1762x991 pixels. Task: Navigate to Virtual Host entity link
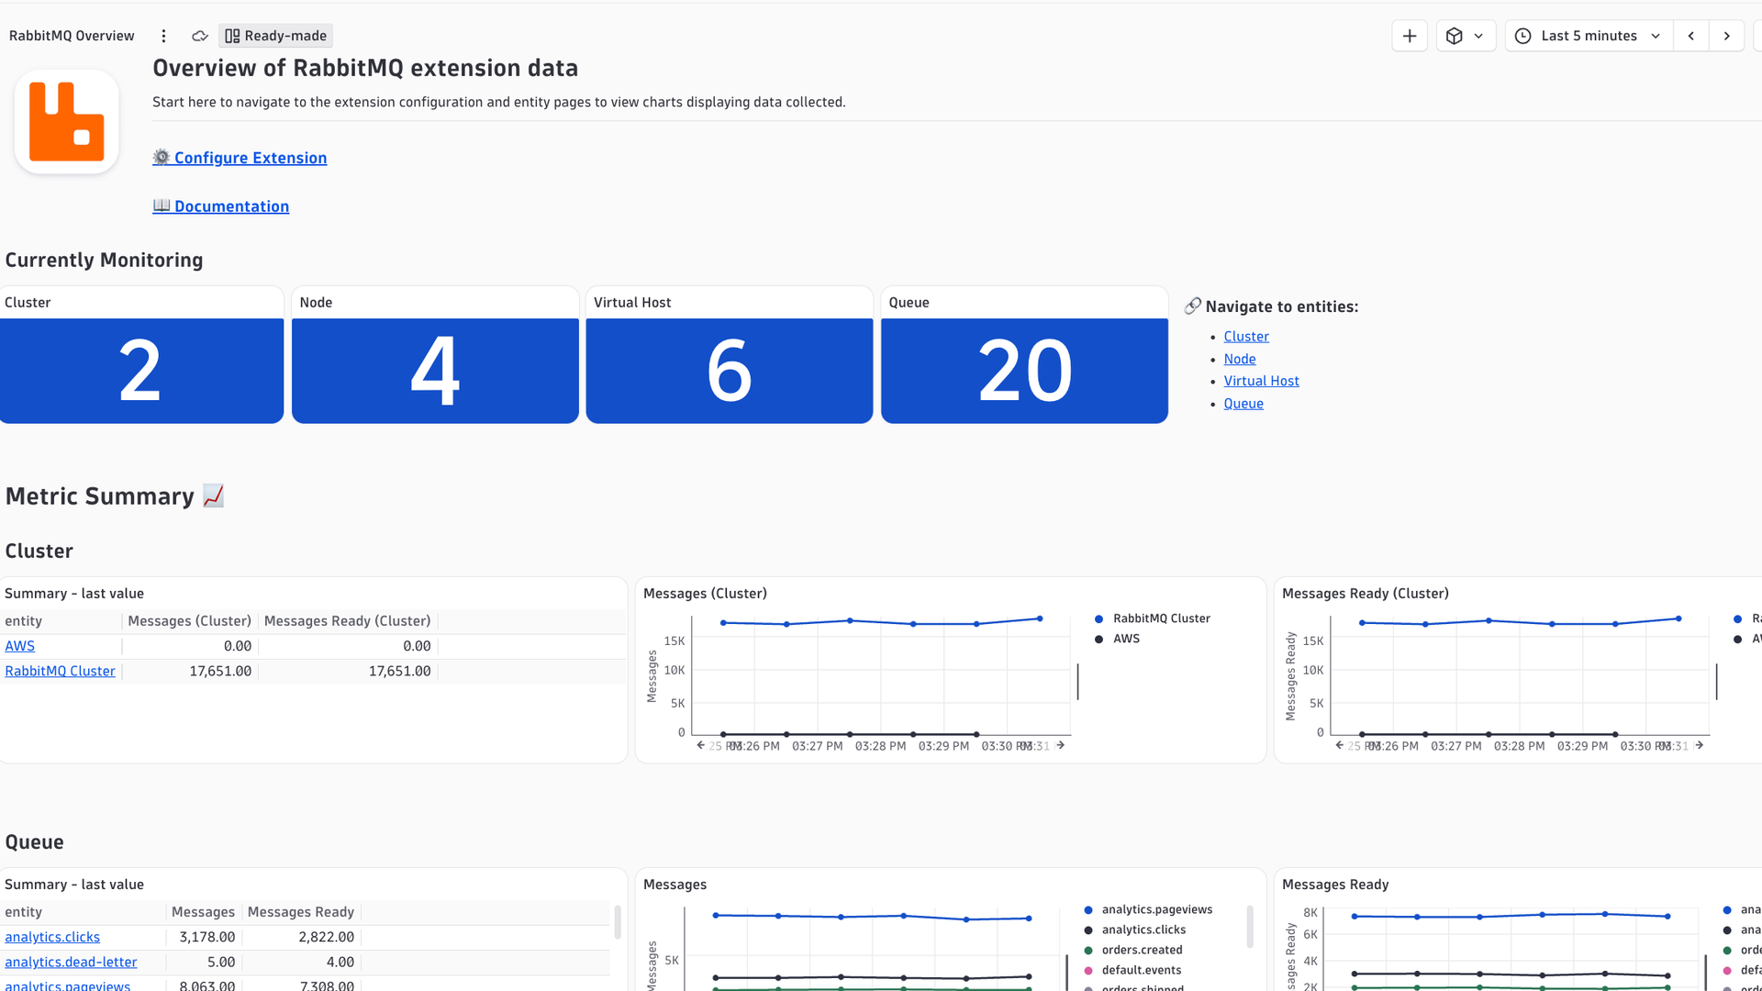(1261, 381)
